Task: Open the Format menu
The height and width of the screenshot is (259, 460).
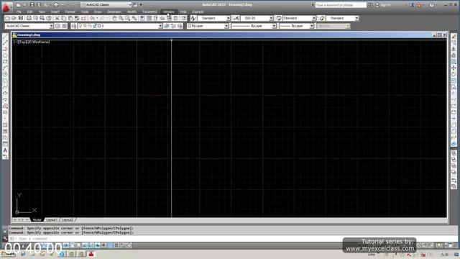Action: click(x=70, y=12)
